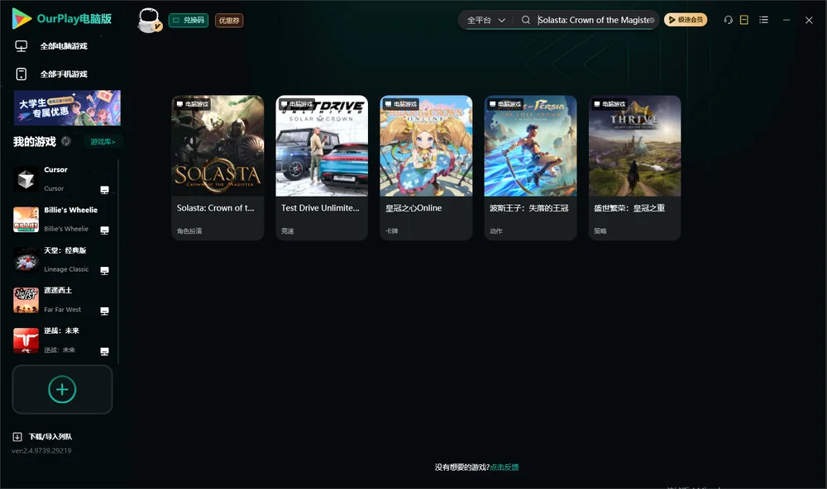The width and height of the screenshot is (827, 489).
Task: Click the 点击反馈 feedback link
Action: (x=504, y=467)
